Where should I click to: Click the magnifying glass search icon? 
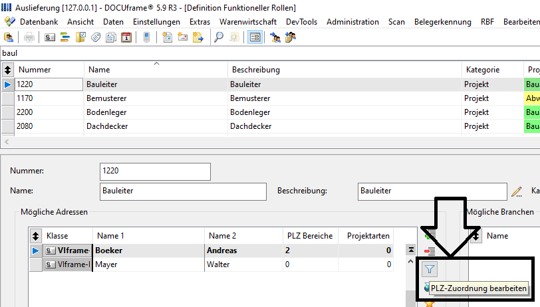tap(218, 37)
